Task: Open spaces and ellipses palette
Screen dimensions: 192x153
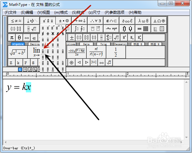Action: pos(32,21)
